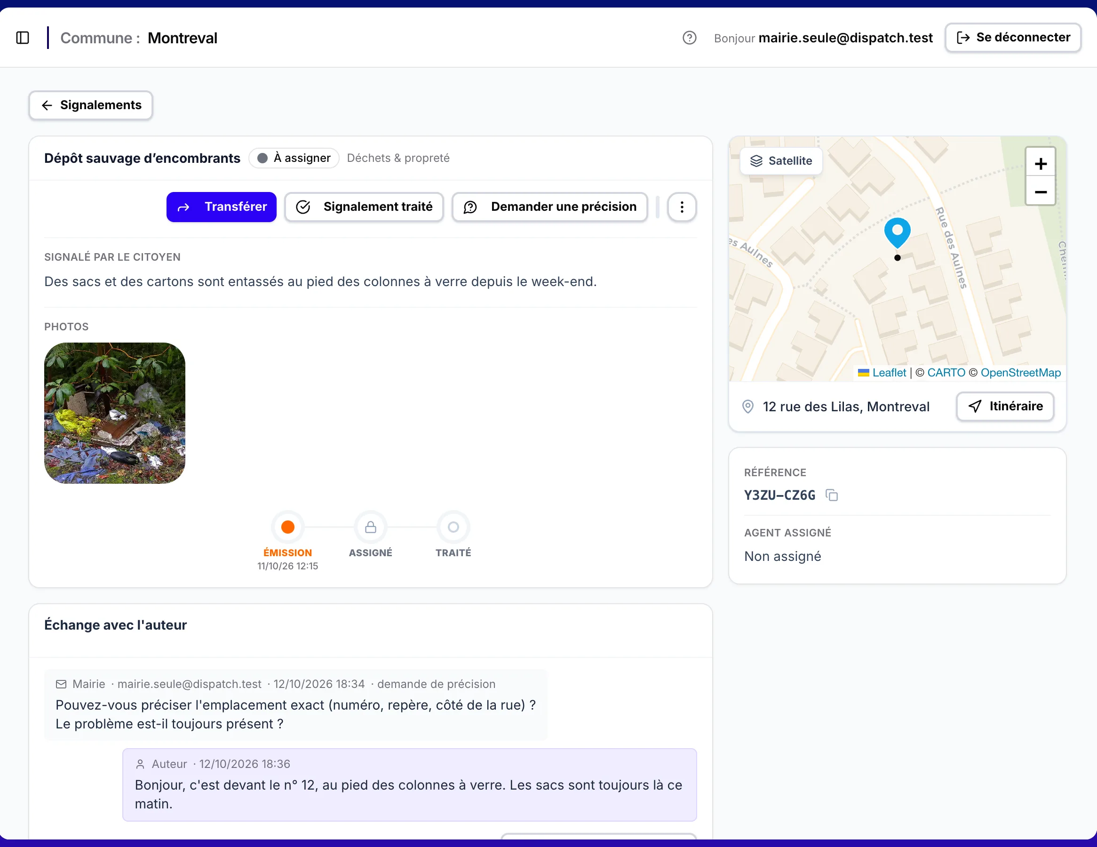The width and height of the screenshot is (1097, 847).
Task: Go back to Signalements list
Action: click(x=91, y=105)
